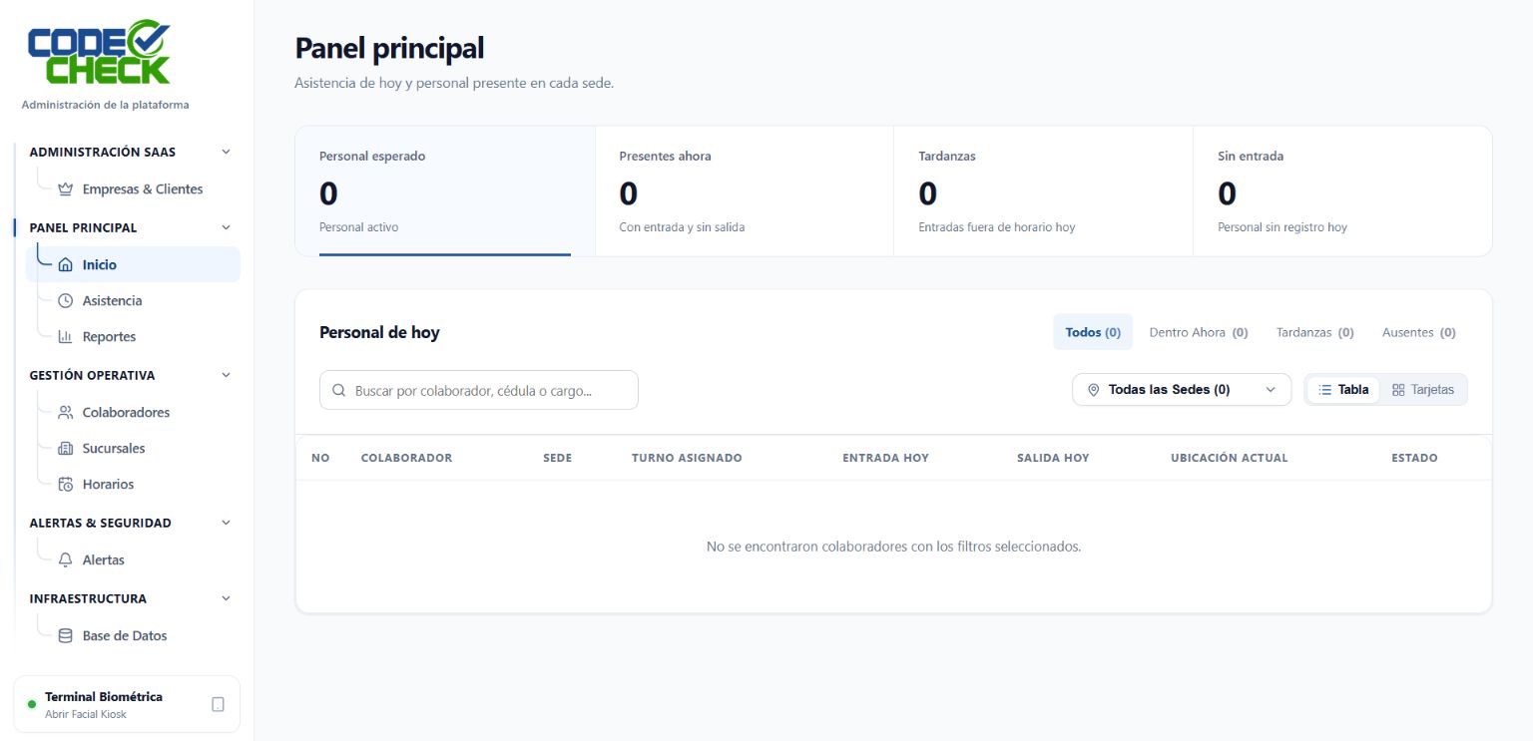Click the calendar-clock icon beside Horarios
Screen dimensions: 1533x741
tap(66, 485)
